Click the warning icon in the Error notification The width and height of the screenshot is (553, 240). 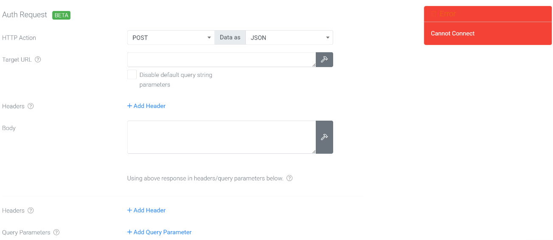[434, 14]
